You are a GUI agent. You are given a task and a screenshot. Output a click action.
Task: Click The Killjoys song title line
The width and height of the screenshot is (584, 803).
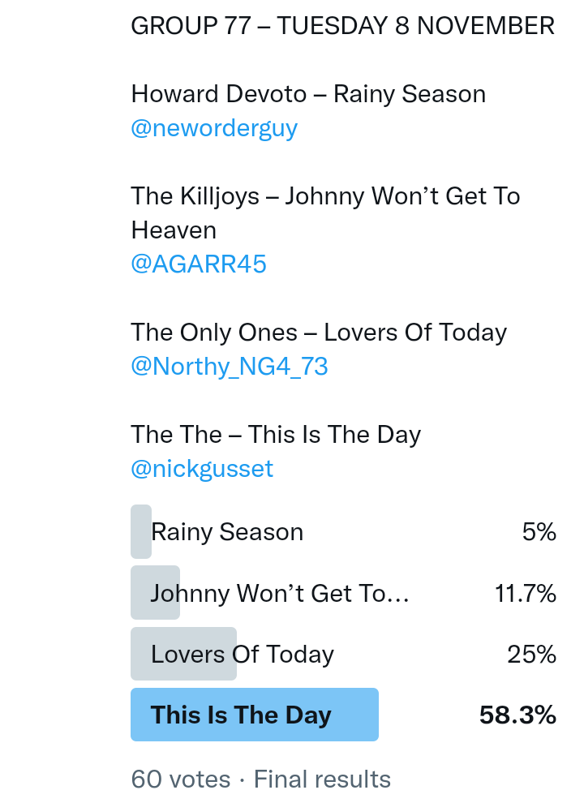325,196
